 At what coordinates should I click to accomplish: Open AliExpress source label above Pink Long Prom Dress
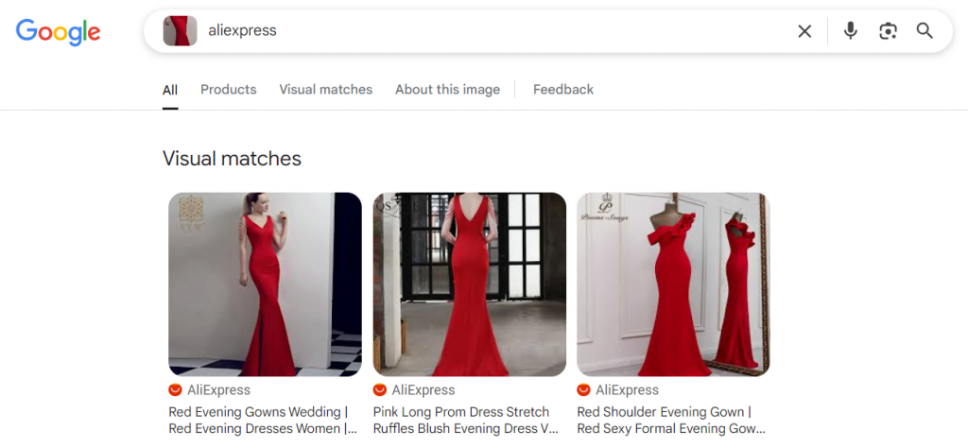point(423,390)
